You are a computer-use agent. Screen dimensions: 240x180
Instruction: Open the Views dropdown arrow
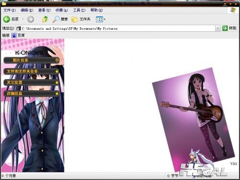click(105, 19)
